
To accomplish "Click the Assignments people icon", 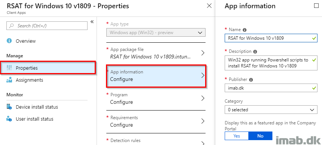I will [9, 80].
